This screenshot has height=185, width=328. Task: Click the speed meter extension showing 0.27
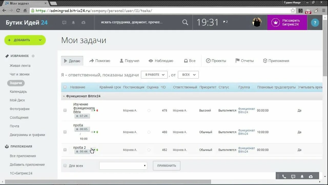click(x=308, y=11)
